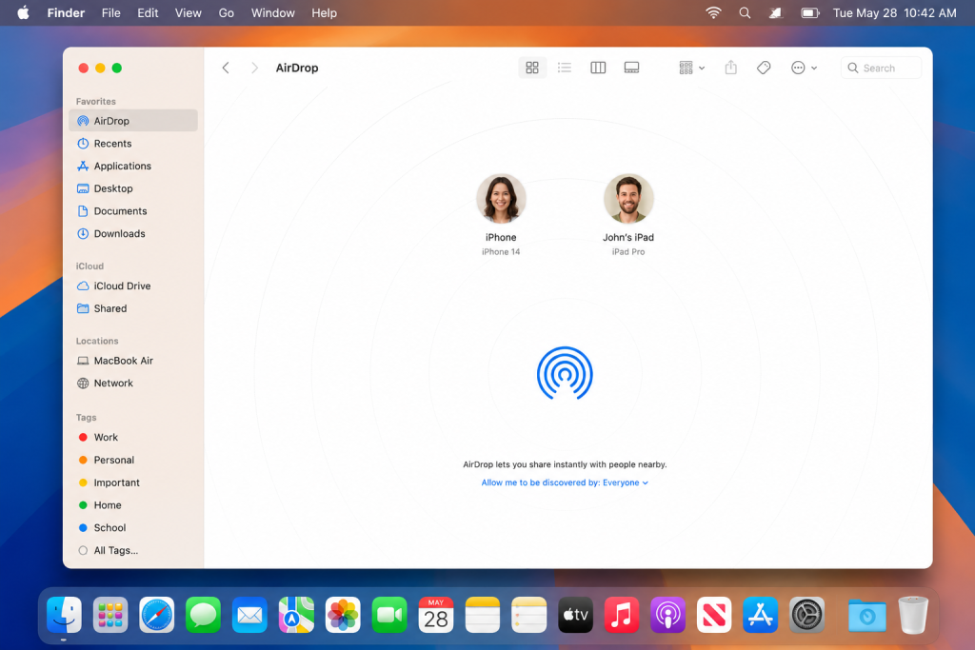Go forward with the right chevron

[x=254, y=68]
